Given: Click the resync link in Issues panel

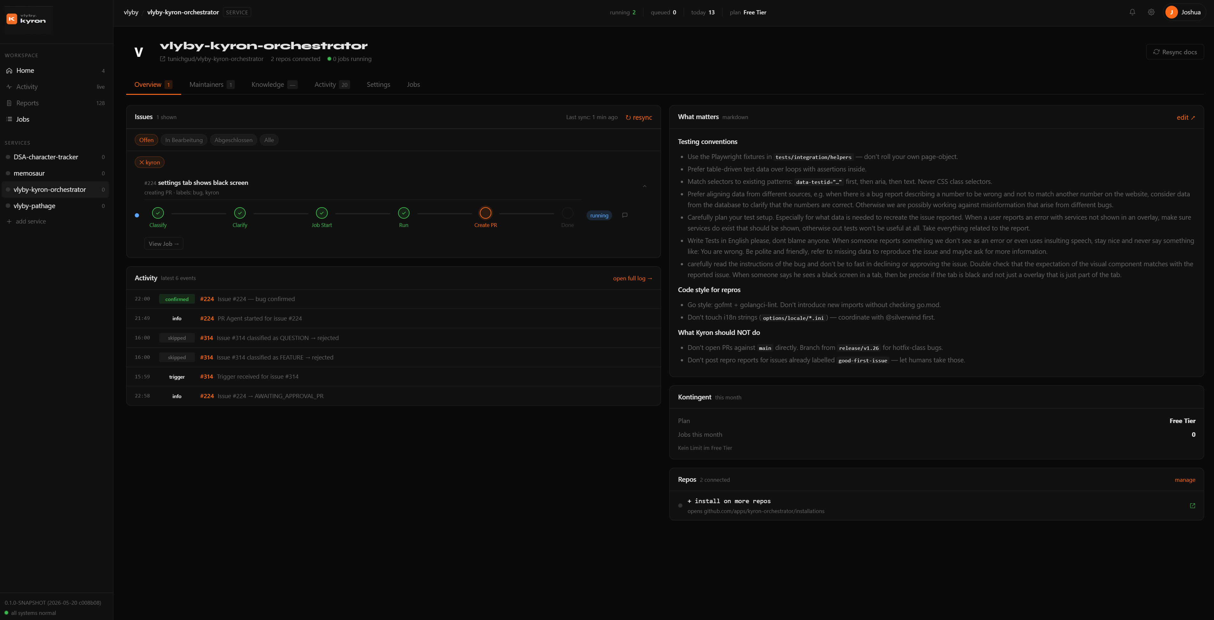Looking at the screenshot, I should click(x=639, y=117).
